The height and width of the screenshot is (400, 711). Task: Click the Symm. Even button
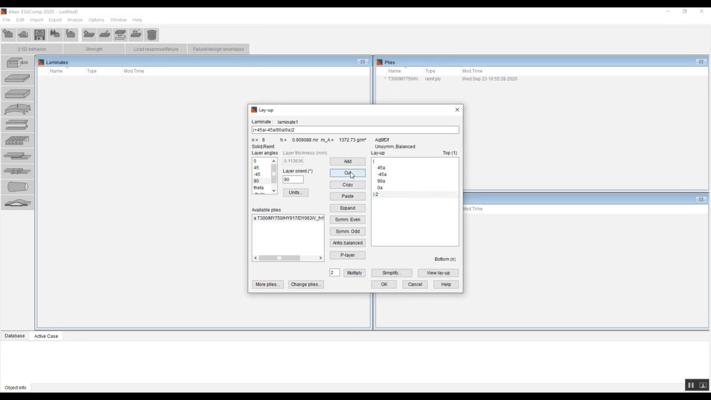[x=348, y=219]
